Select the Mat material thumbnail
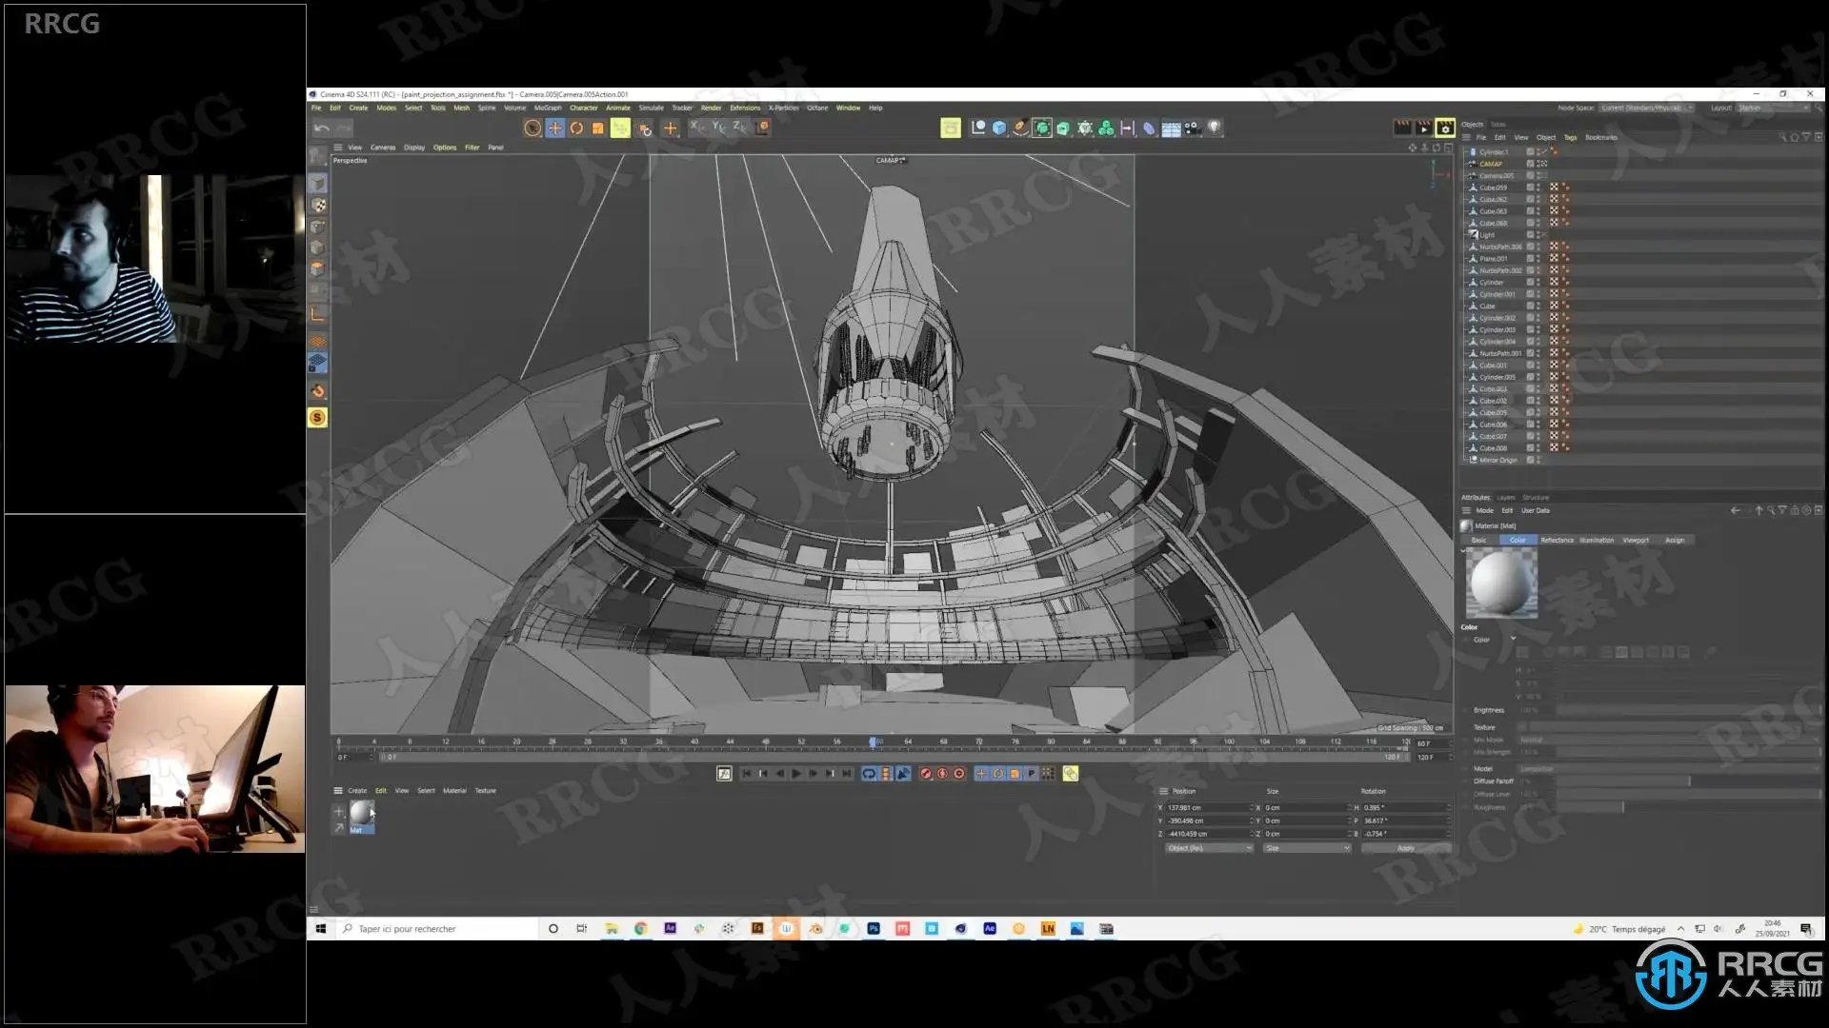 click(361, 813)
